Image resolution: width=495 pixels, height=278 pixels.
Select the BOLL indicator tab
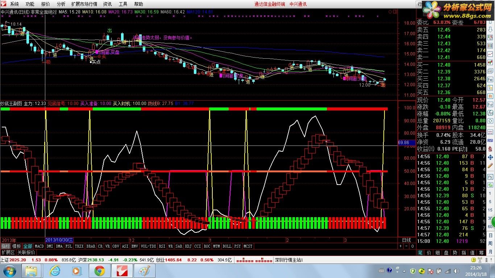[x=227, y=246]
